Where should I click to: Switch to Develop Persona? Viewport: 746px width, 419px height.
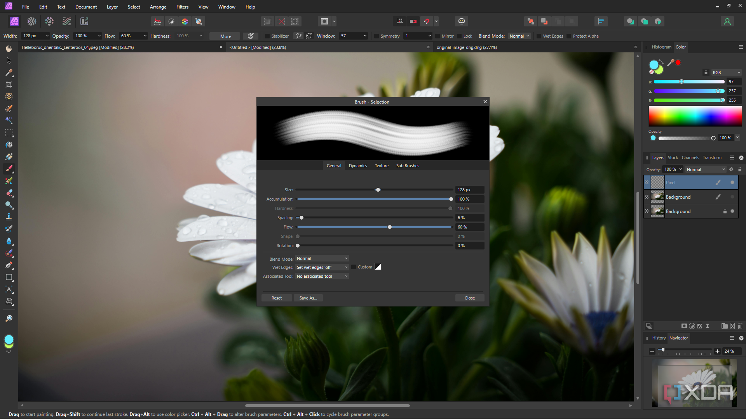click(x=49, y=21)
